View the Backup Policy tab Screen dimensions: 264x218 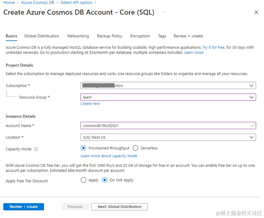point(109,36)
